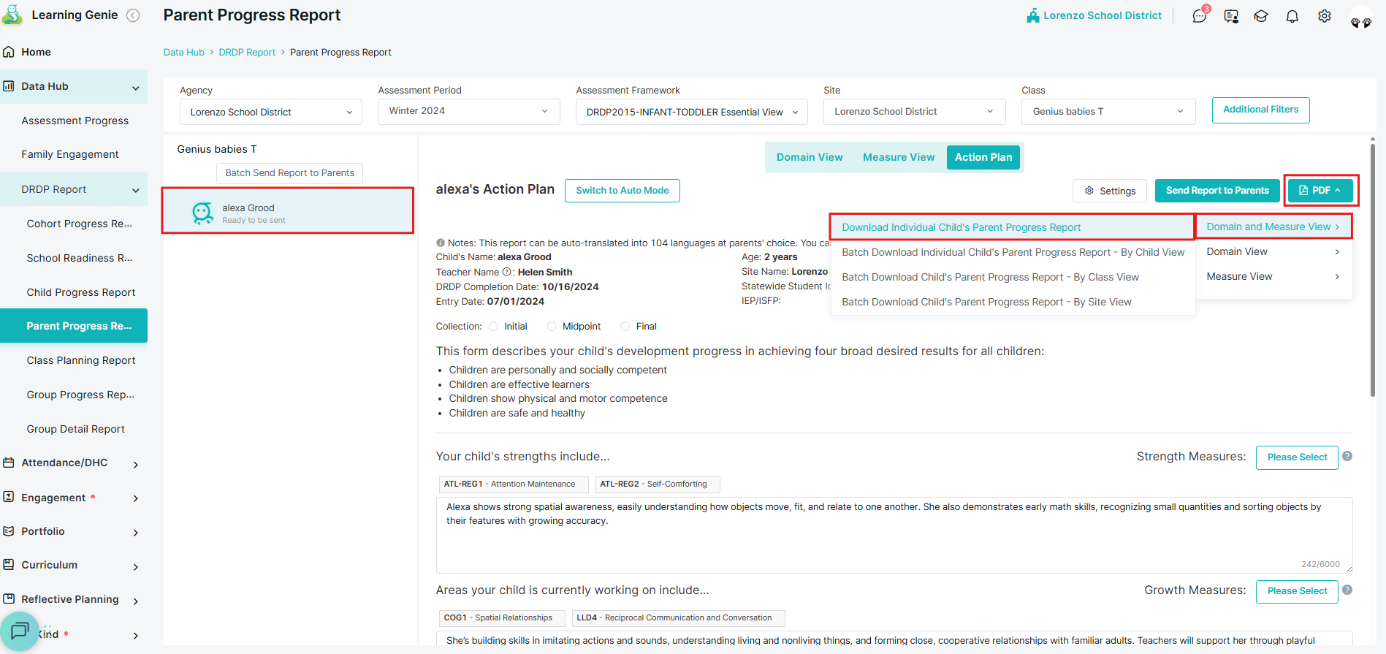
Task: Open the action plan Settings button
Action: [x=1110, y=191]
